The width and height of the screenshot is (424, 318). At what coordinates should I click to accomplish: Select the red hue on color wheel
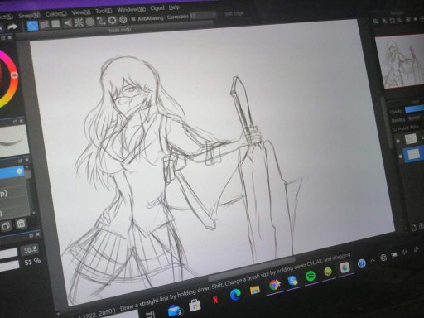click(x=14, y=75)
